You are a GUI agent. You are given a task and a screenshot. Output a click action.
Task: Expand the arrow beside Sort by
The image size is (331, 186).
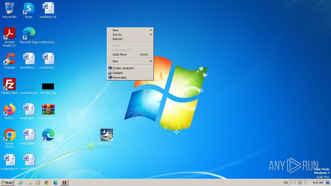(x=151, y=35)
